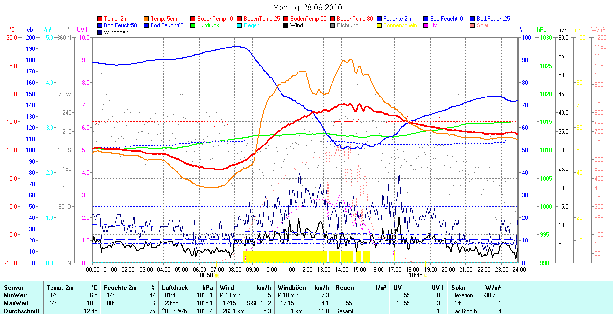Click the orange Temp. 5cm legend swatch

point(147,19)
